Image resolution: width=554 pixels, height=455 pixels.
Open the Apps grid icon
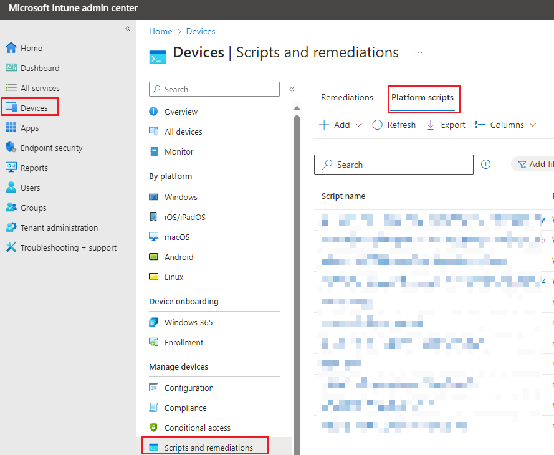coord(11,128)
